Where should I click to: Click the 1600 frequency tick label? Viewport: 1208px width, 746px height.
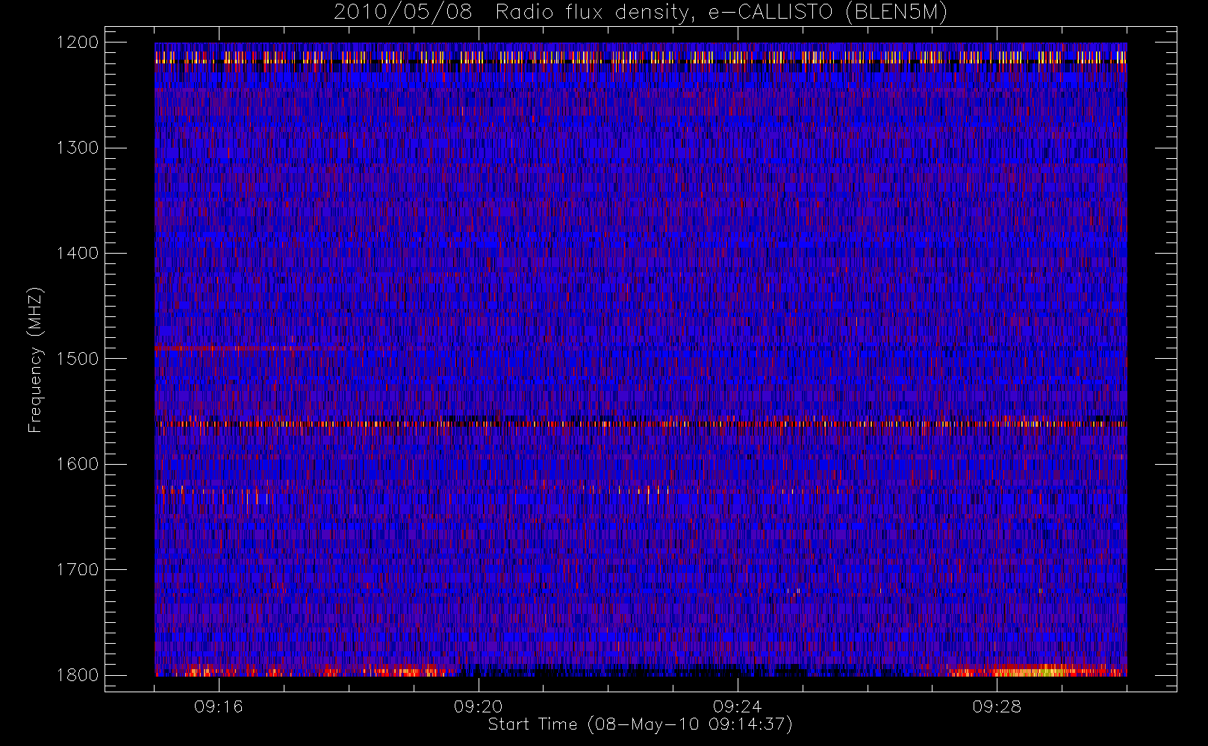click(x=78, y=464)
